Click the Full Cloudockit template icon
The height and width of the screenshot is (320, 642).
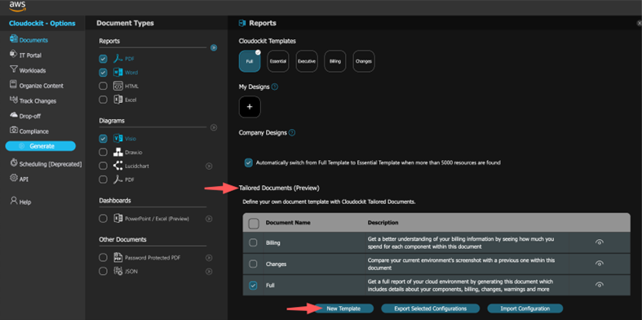(250, 61)
